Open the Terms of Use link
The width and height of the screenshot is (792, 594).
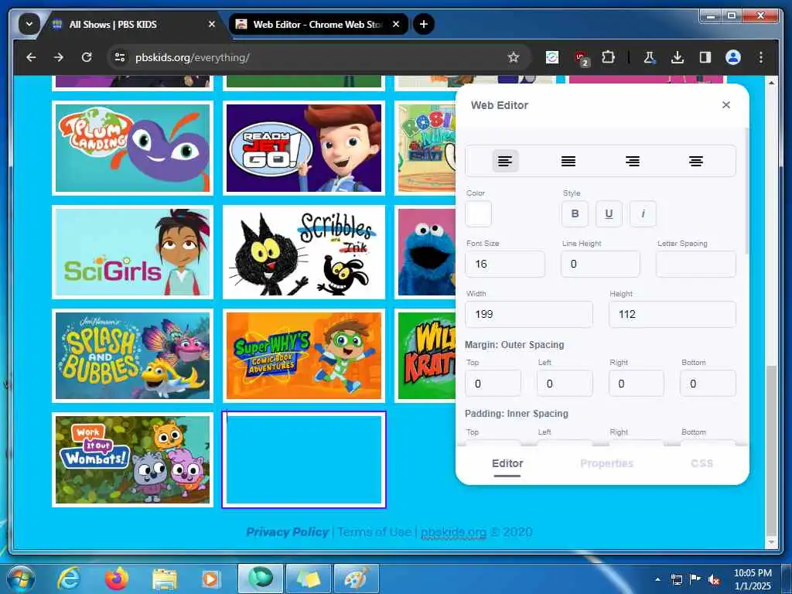pyautogui.click(x=374, y=532)
